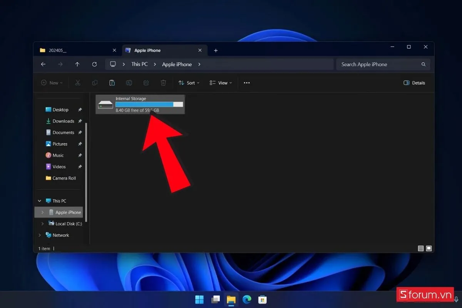The height and width of the screenshot is (308, 462).
Task: Open File Explorer from the taskbar
Action: click(x=231, y=299)
